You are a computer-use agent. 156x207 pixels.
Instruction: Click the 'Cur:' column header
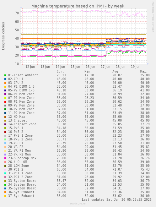(x=60, y=72)
